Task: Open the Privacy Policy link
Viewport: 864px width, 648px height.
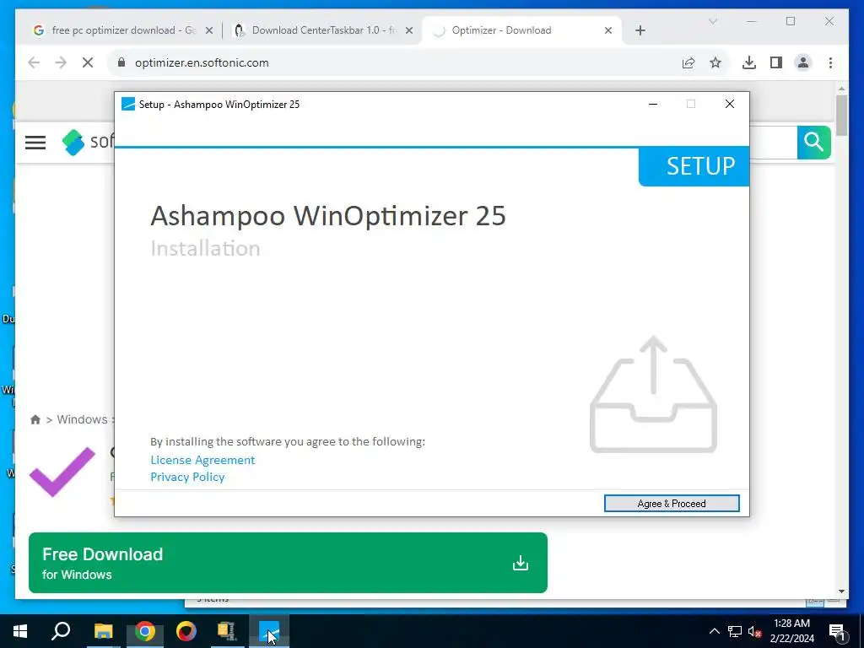Action: [x=187, y=477]
